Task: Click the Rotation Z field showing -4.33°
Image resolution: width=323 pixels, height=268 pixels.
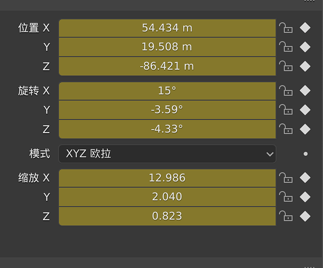Action: click(167, 129)
